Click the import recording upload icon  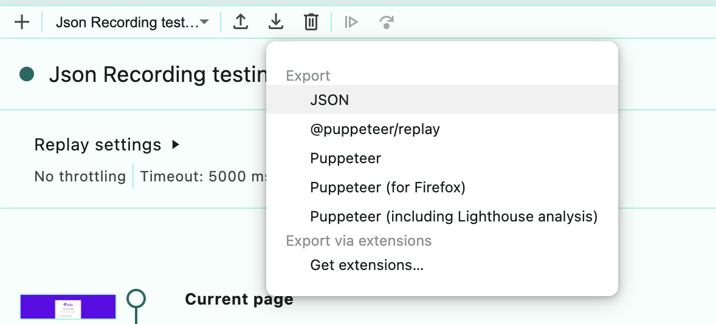pyautogui.click(x=241, y=22)
